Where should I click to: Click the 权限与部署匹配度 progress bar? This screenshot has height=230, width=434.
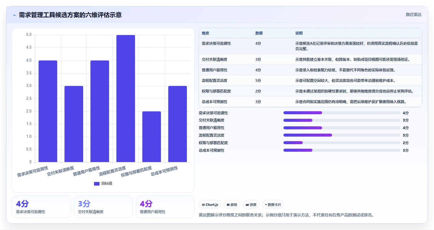pos(342,143)
